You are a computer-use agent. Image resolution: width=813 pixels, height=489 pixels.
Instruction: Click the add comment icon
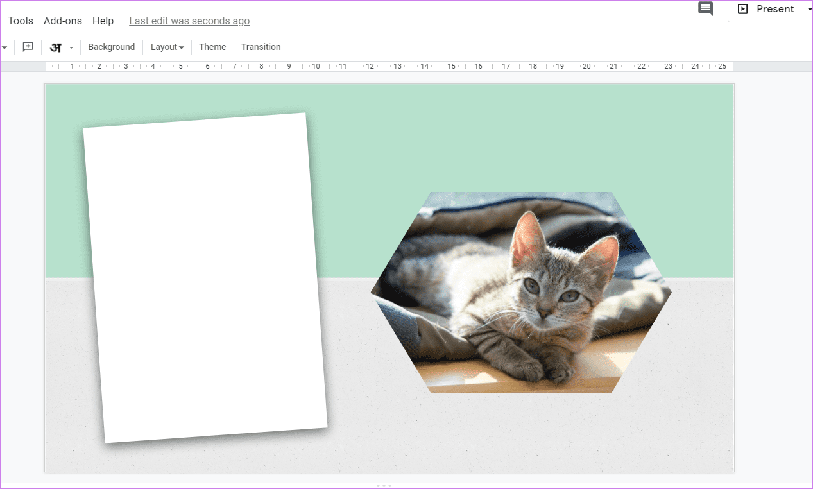point(28,47)
